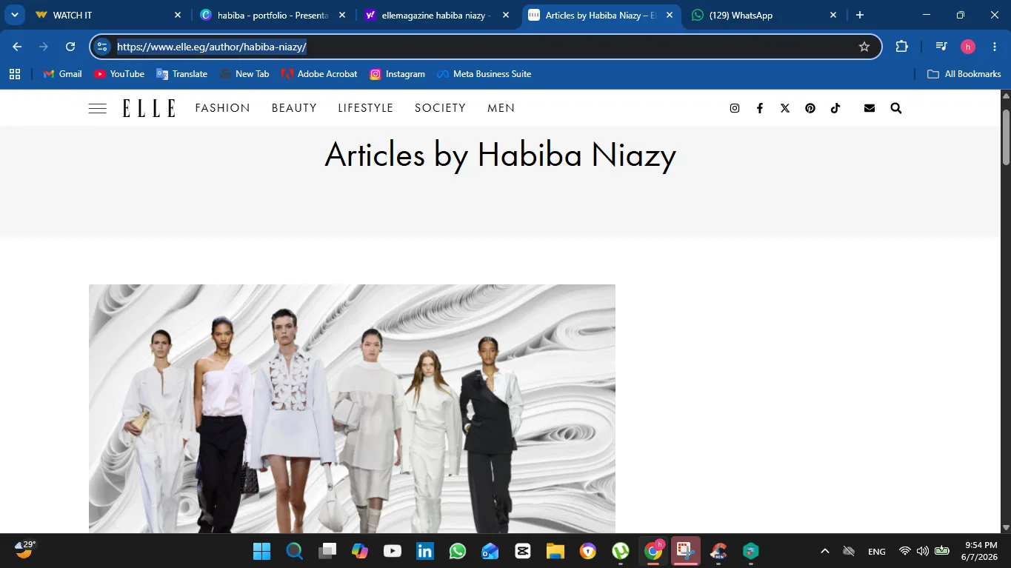Open the media control icon in toolbar

(941, 47)
